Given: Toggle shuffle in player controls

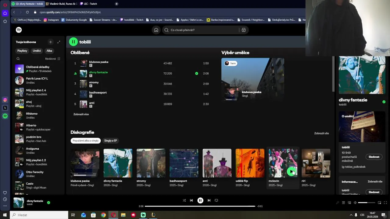Looking at the screenshot, I should 184,200.
